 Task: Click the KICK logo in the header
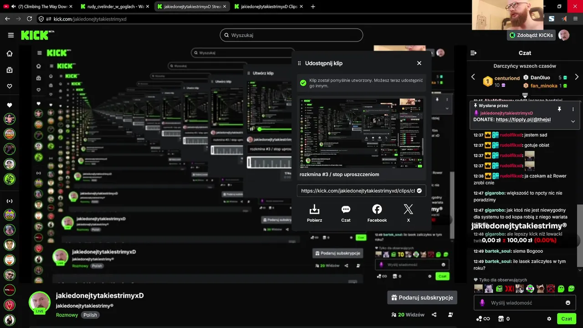(x=37, y=35)
